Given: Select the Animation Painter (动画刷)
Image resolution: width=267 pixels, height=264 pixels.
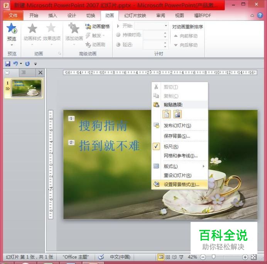Looking at the screenshot, I should (95, 45).
